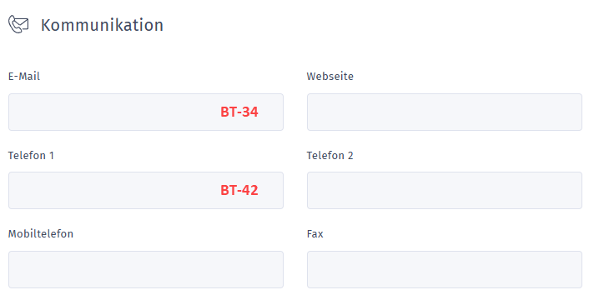Click the Mobiltelefon label
Viewport: 589px width, 300px height.
41,233
